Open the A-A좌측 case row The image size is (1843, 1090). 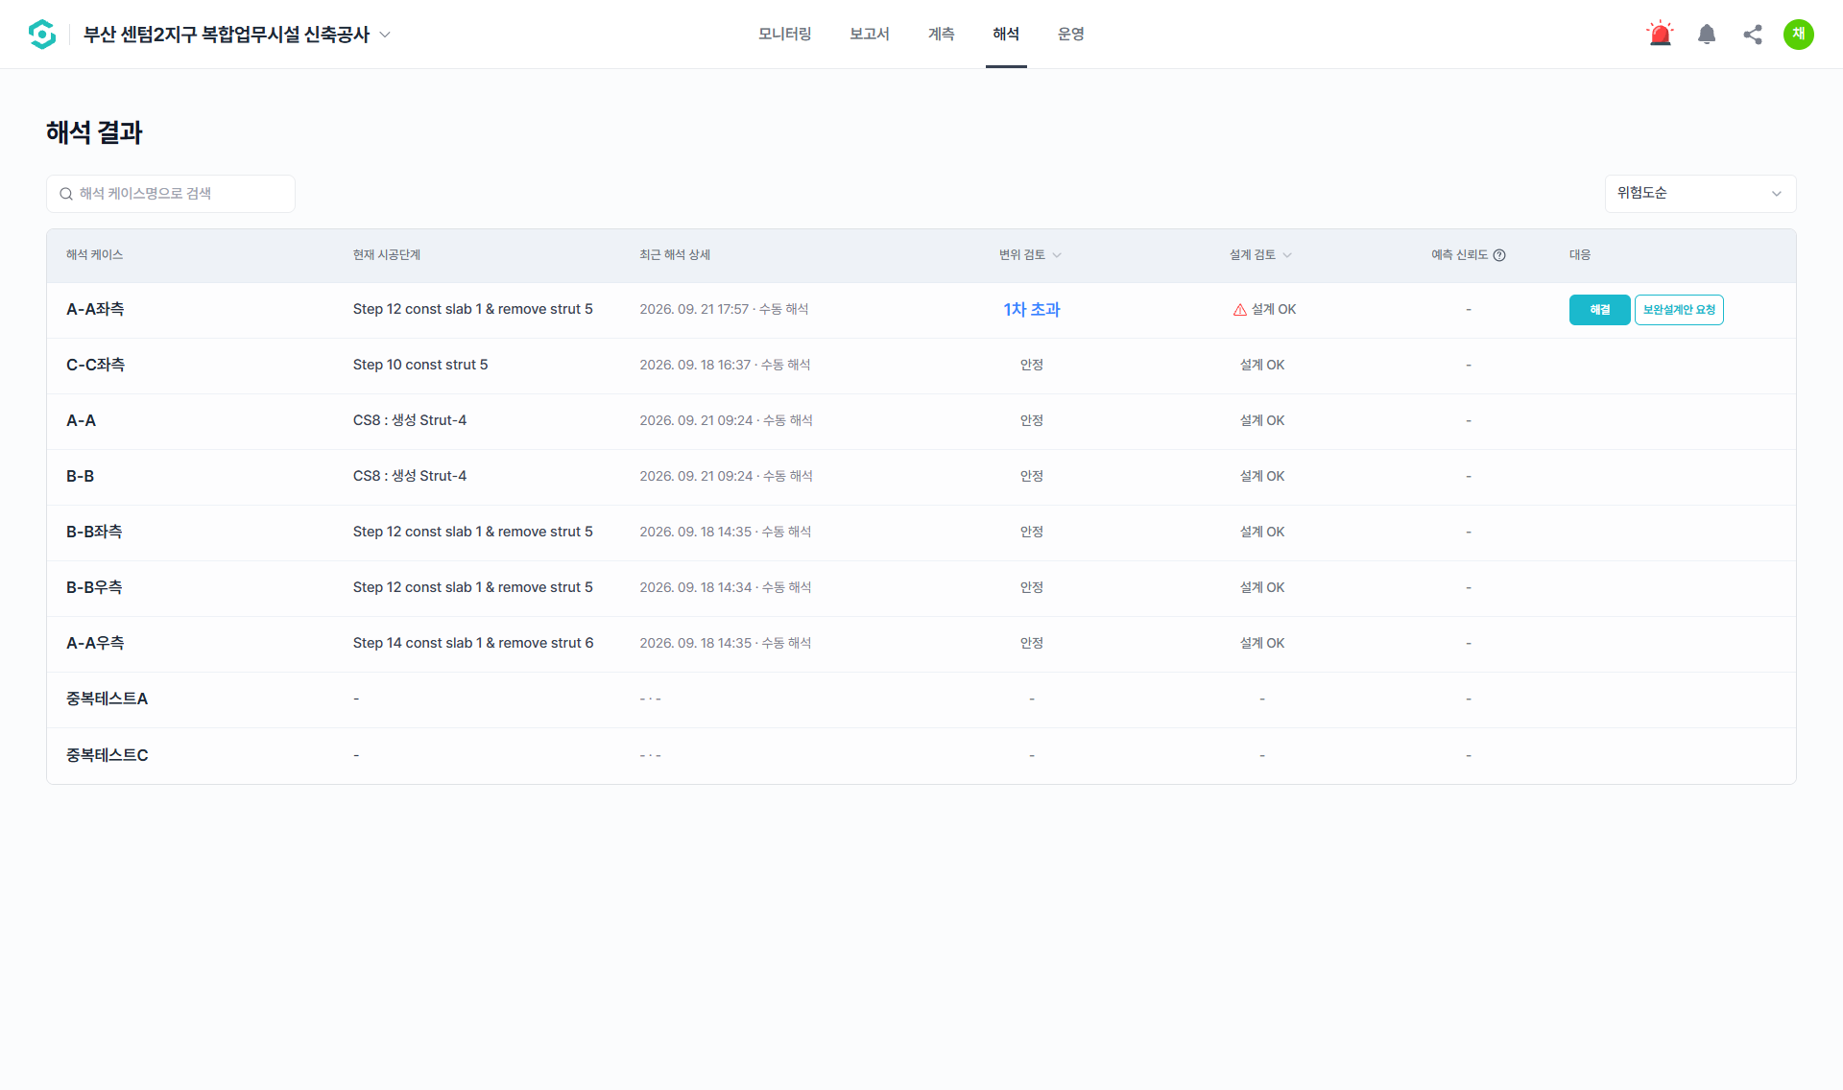(x=921, y=310)
